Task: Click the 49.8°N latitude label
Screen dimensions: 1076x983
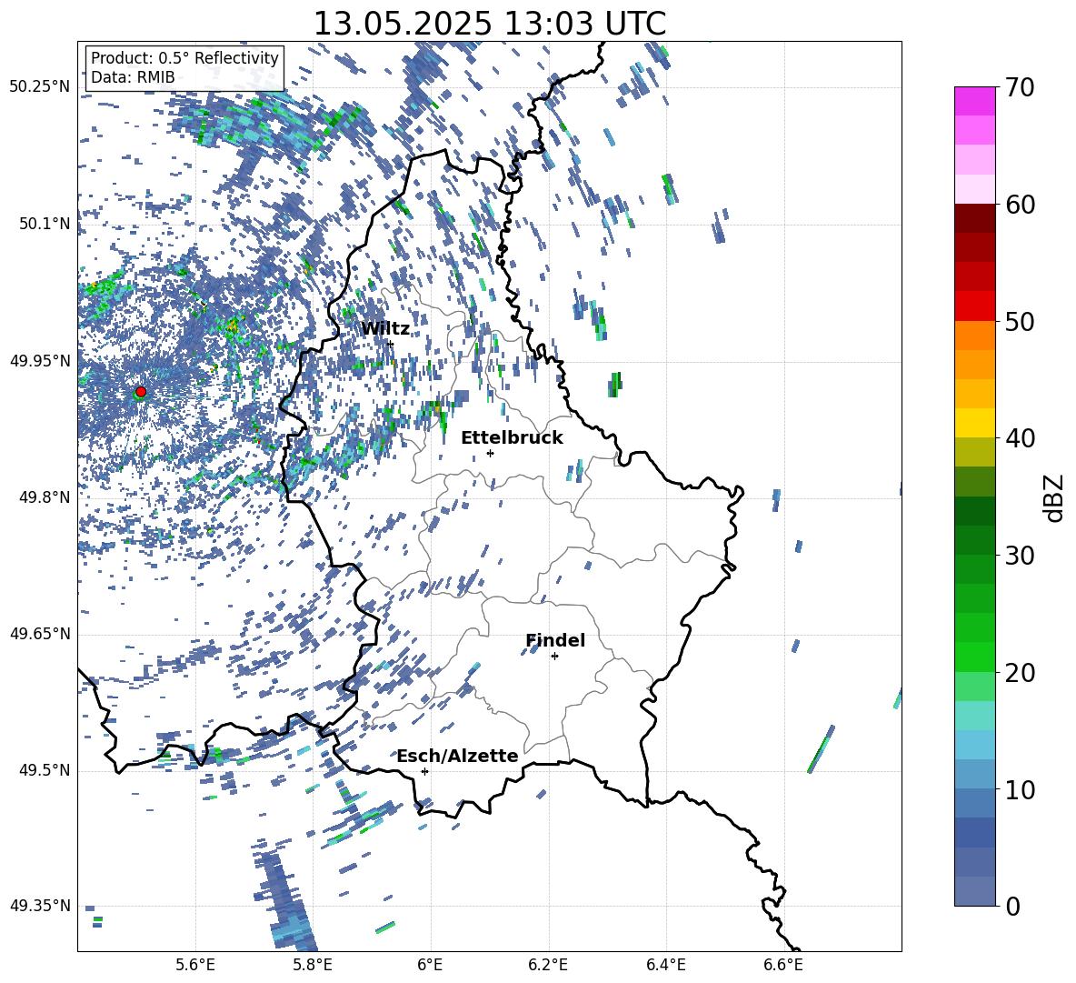Action: pyautogui.click(x=45, y=497)
